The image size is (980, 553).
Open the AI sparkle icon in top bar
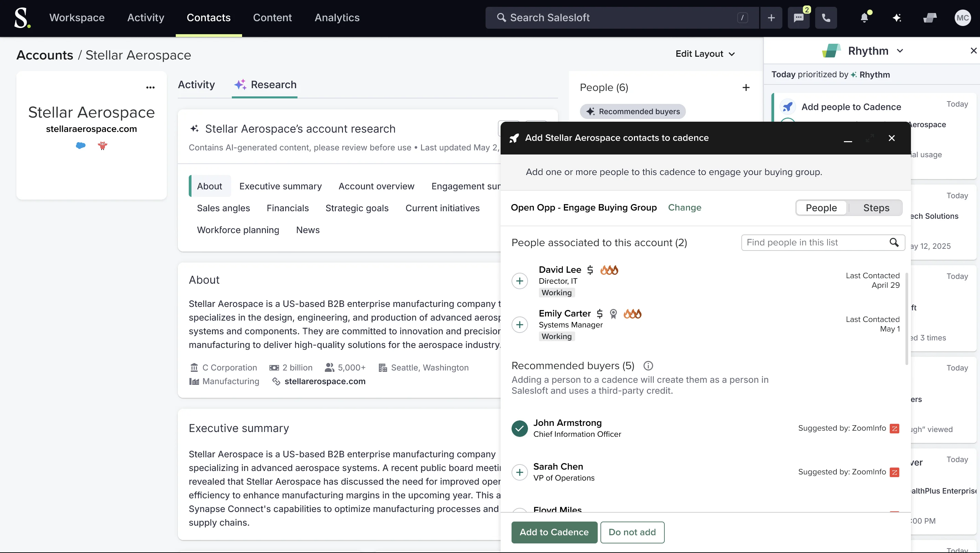(x=897, y=18)
